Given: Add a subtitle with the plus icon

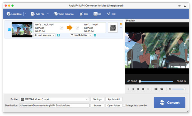Looking at the screenshot, I should (95, 35).
